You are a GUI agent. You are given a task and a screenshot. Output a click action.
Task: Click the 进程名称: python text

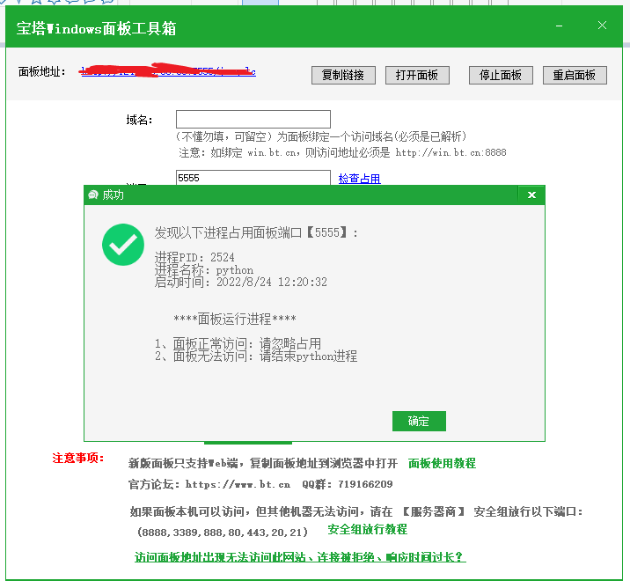click(204, 269)
